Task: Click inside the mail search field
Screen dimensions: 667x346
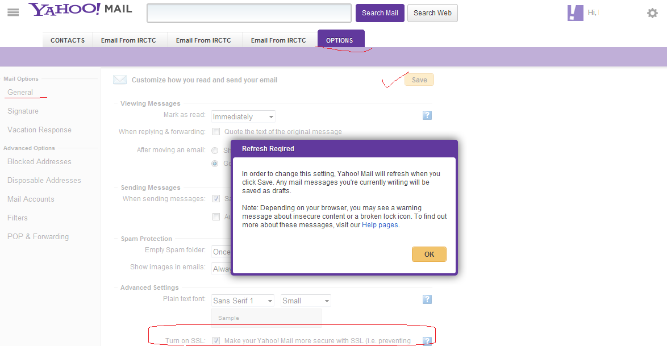Action: 249,12
